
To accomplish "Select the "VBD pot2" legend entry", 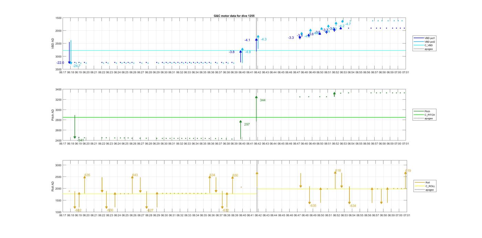I will [430, 42].
